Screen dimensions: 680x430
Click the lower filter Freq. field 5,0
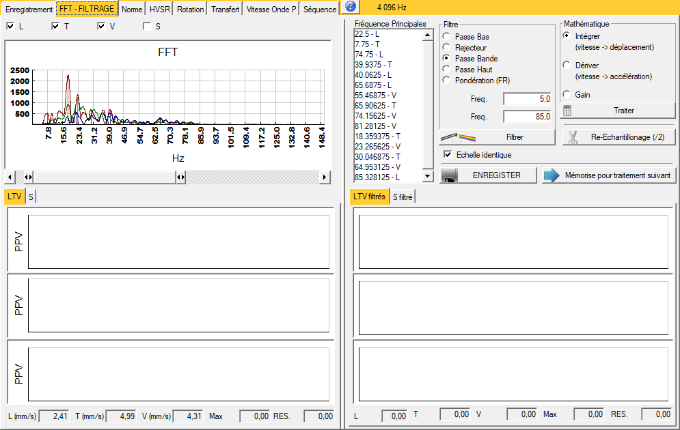click(x=527, y=99)
